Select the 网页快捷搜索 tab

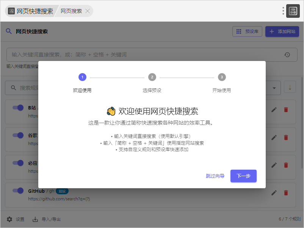pyautogui.click(x=31, y=11)
